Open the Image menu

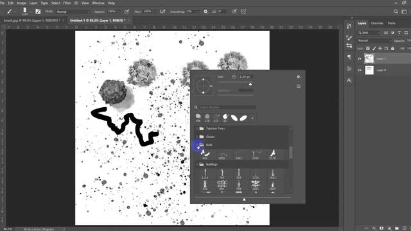pos(21,3)
